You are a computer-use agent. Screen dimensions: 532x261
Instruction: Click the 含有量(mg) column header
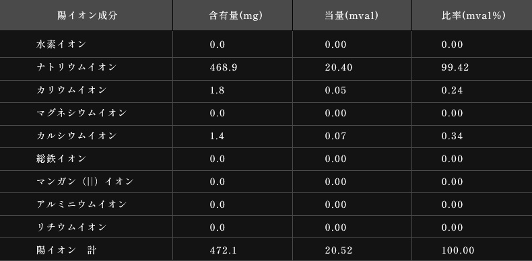coord(236,15)
